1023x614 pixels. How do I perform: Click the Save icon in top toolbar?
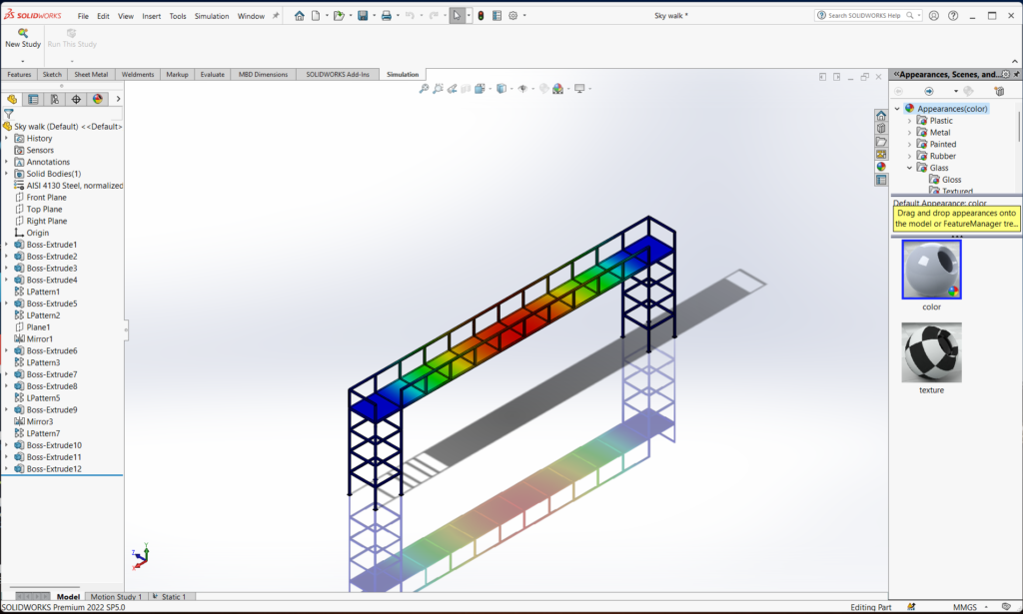click(x=362, y=16)
